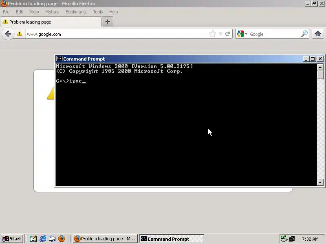
Task: Click the 7:32 AM system clock
Action: click(310, 239)
